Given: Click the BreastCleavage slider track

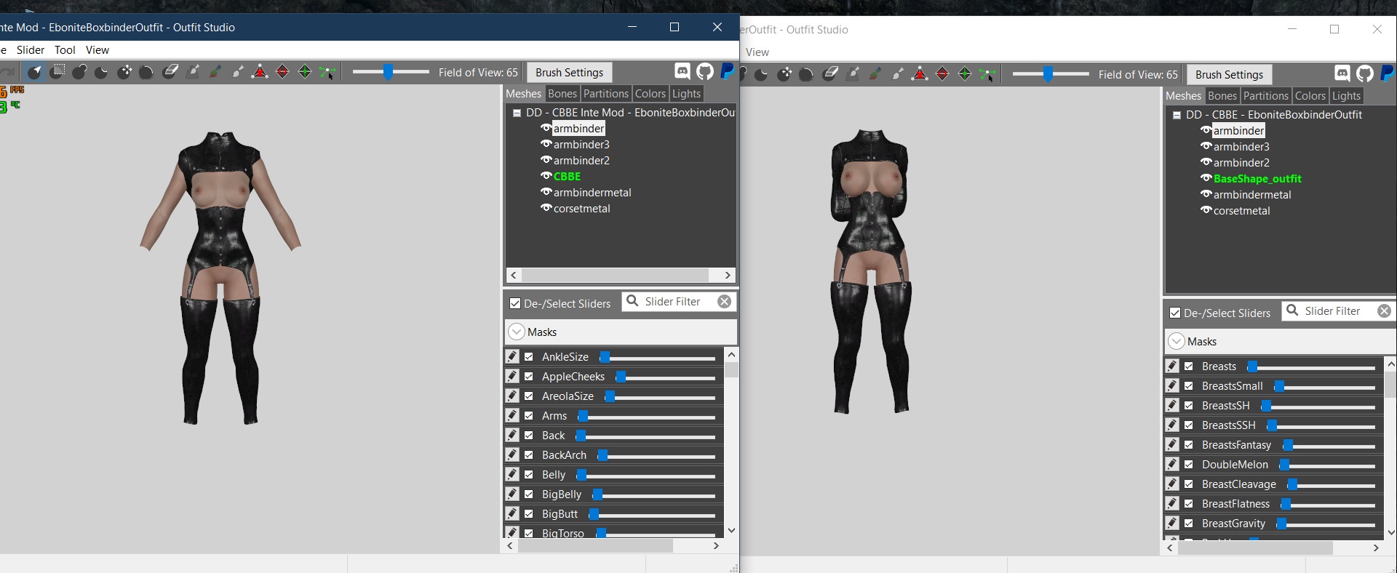Looking at the screenshot, I should click(1332, 484).
